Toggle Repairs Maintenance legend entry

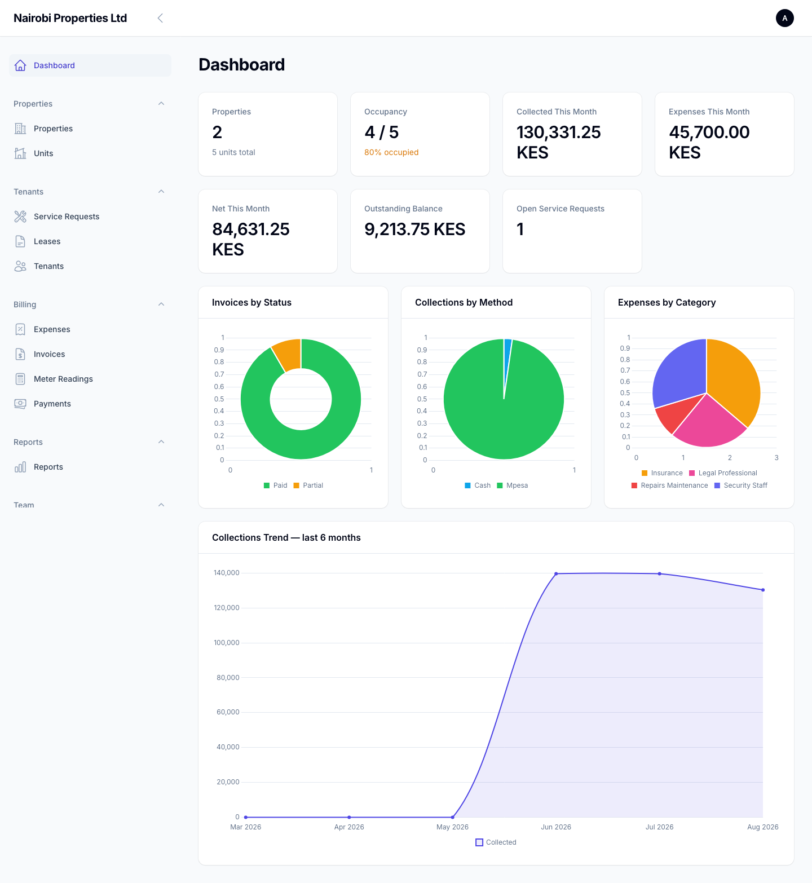pos(670,485)
